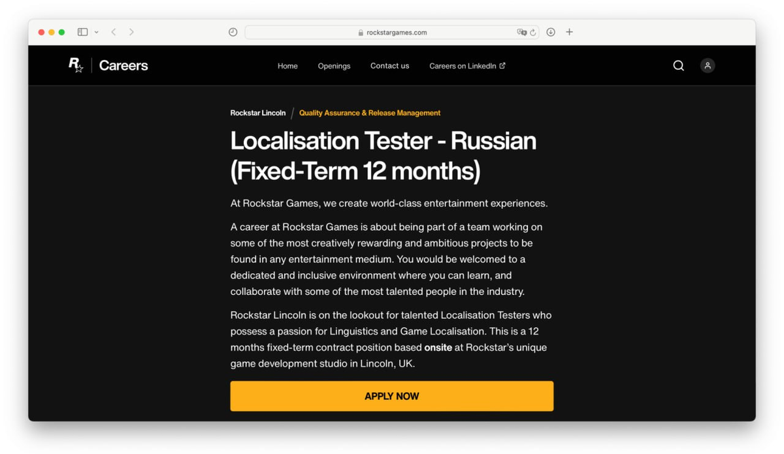Toggle the Safari sidebar icon
784x454 pixels.
click(x=82, y=32)
